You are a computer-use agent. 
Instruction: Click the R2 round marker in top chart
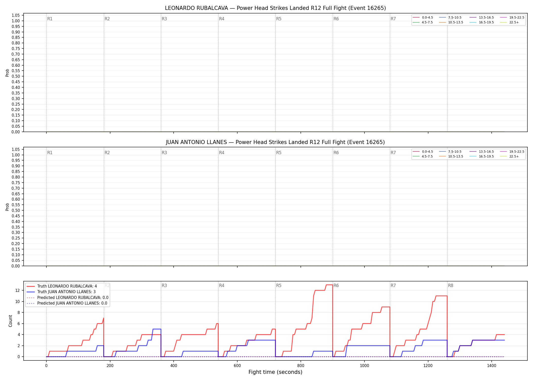[x=107, y=19]
